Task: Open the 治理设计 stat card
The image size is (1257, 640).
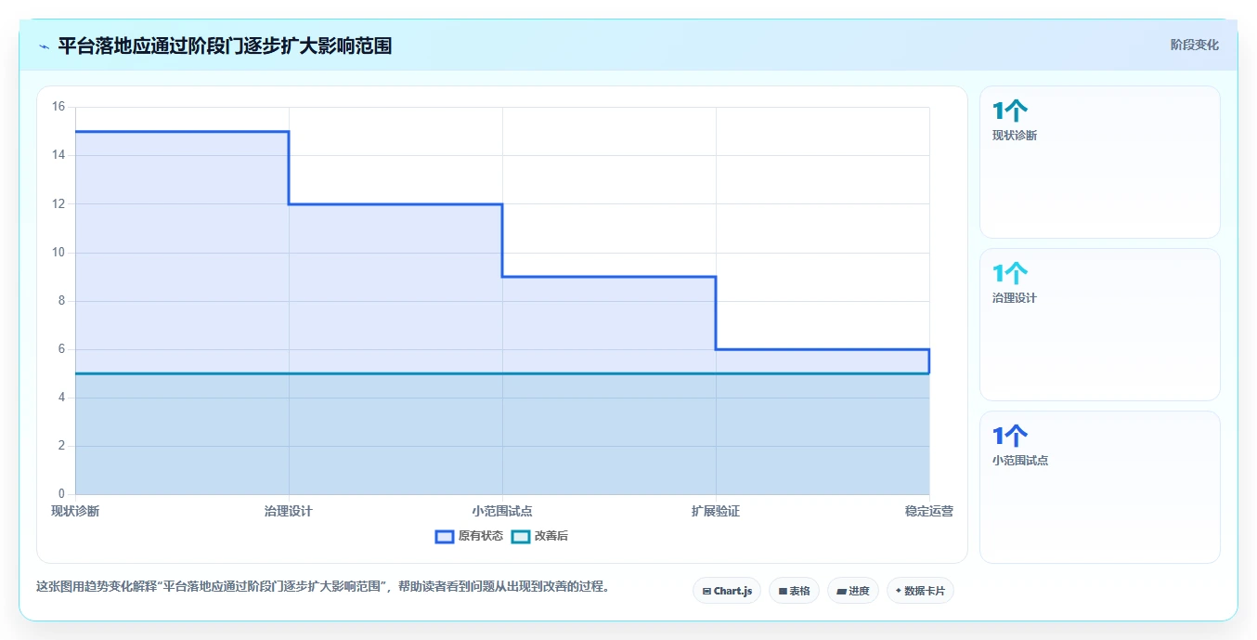Action: 1100,325
